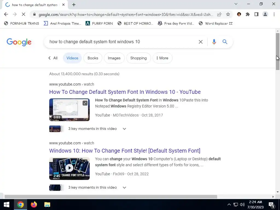Open the clock showing 2:24 AM

(255, 205)
